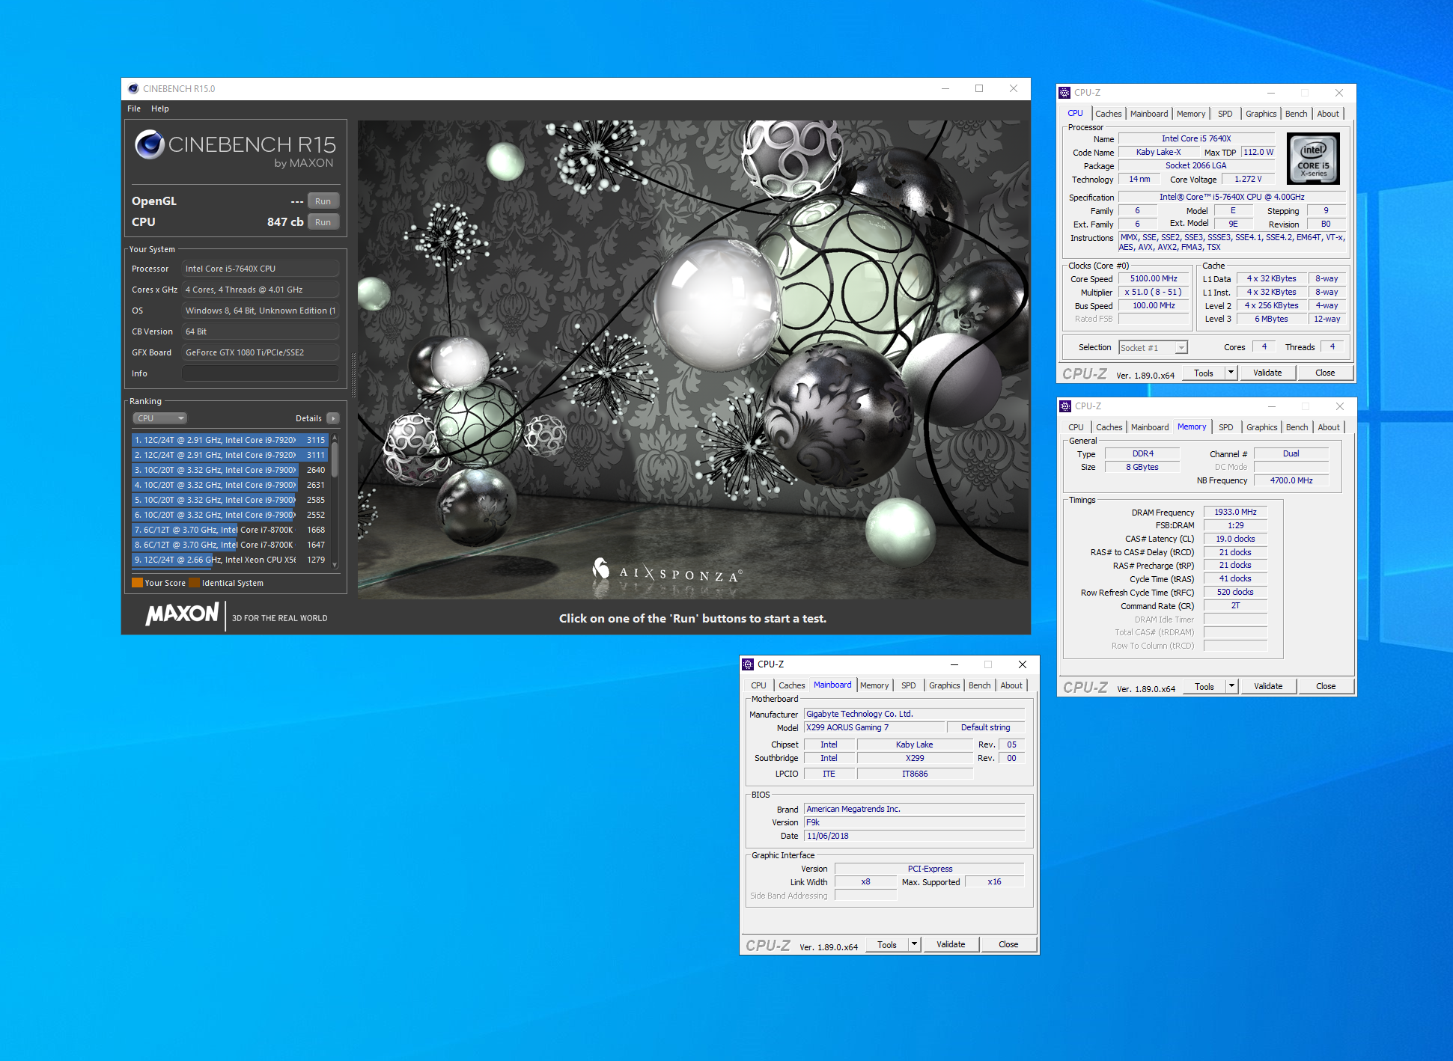The width and height of the screenshot is (1453, 1061).
Task: Open SPD tab in top CPU-Z window
Action: point(1225,114)
